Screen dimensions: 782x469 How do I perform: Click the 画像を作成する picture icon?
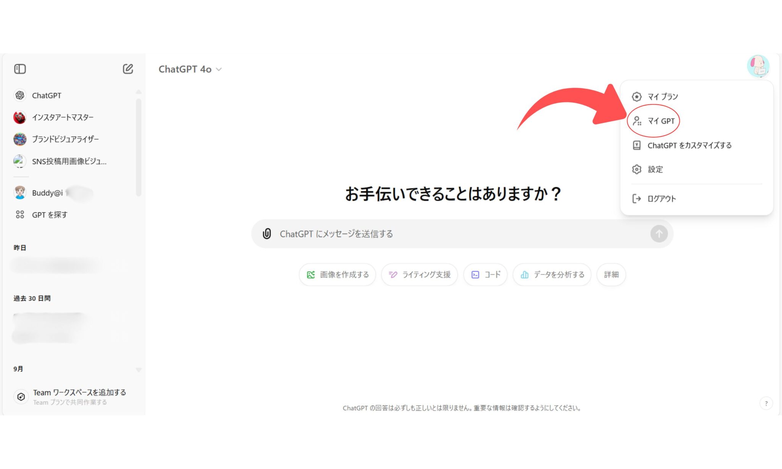point(311,275)
